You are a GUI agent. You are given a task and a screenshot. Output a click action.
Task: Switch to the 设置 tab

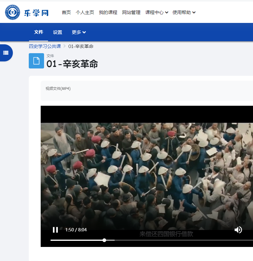[58, 32]
